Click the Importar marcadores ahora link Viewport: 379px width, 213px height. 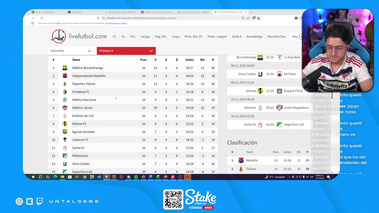coord(116,23)
